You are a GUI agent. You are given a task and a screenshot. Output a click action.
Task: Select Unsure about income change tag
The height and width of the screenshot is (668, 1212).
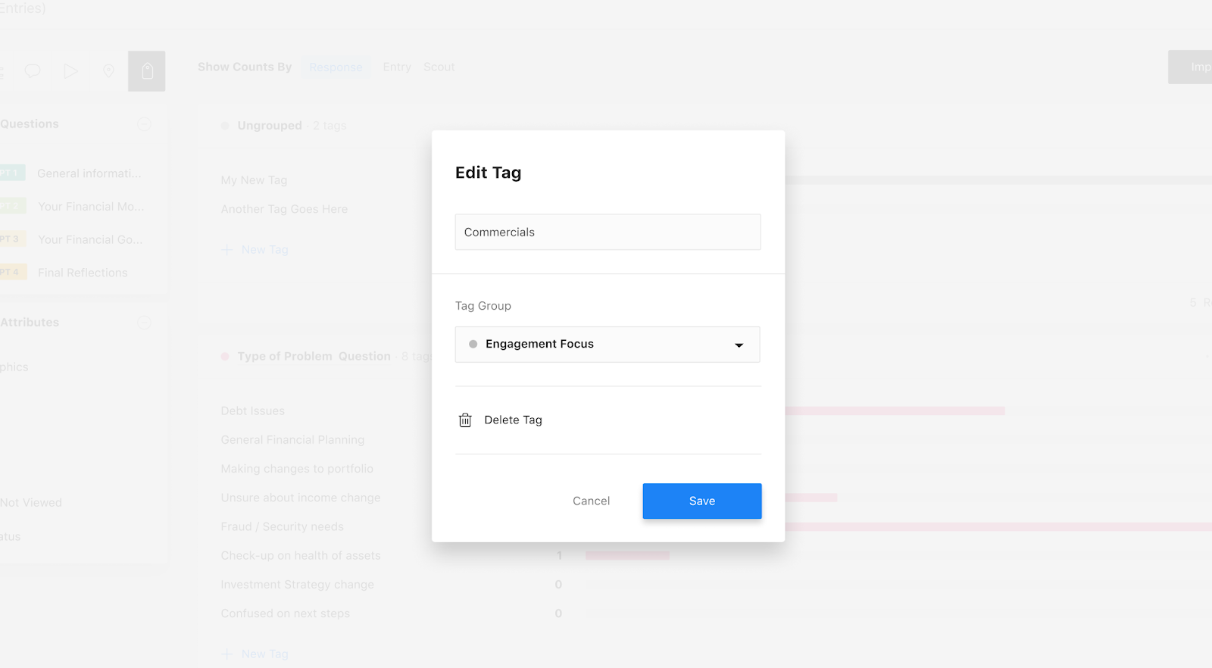click(301, 498)
